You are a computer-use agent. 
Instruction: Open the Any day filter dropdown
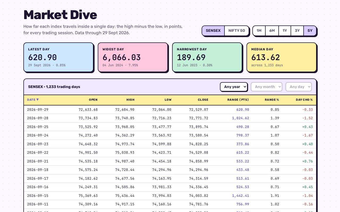pyautogui.click(x=299, y=87)
